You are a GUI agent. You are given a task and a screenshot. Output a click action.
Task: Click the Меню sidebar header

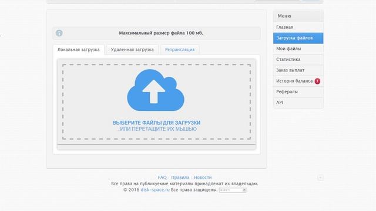tap(298, 16)
